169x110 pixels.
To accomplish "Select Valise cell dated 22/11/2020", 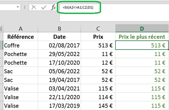I will coord(21,97).
